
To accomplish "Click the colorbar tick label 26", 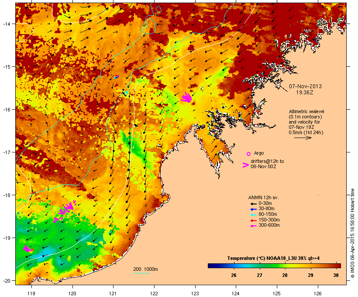I will pos(234,275).
